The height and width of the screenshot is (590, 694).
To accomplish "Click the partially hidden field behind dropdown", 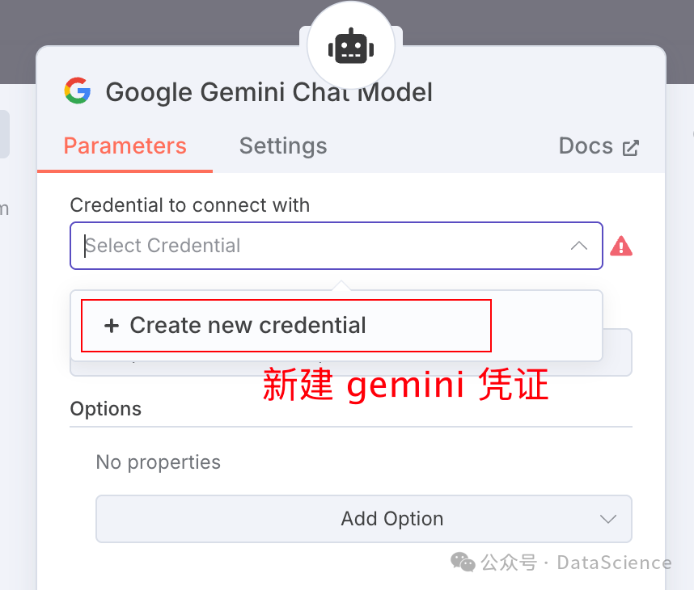I will click(x=617, y=352).
